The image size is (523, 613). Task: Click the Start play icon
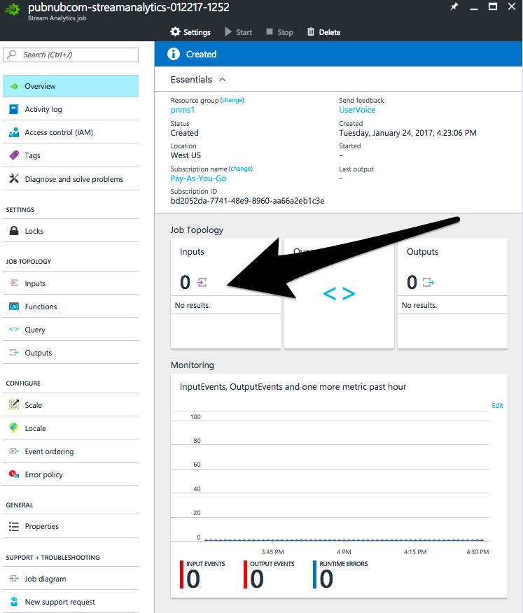pyautogui.click(x=228, y=31)
